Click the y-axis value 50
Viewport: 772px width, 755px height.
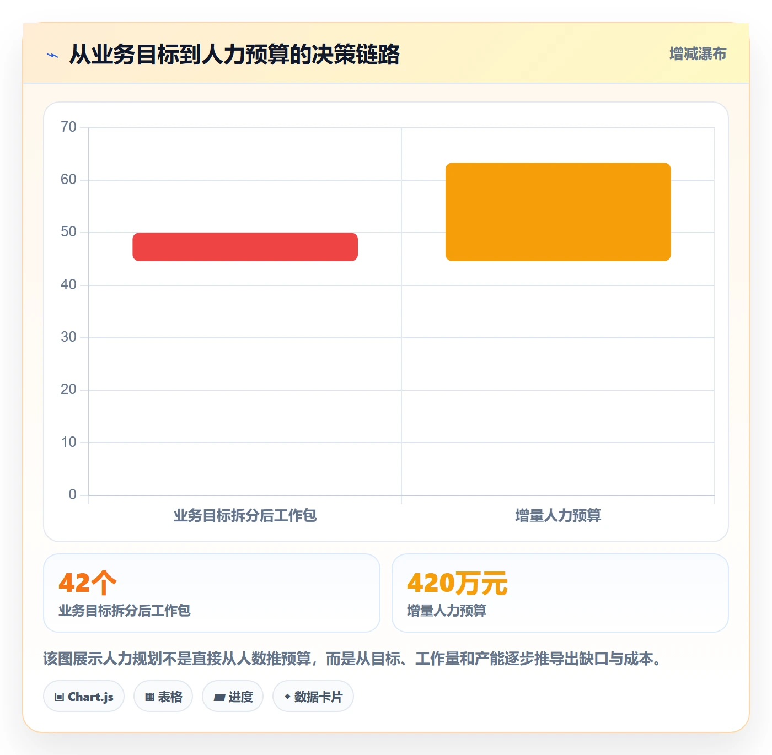point(68,232)
